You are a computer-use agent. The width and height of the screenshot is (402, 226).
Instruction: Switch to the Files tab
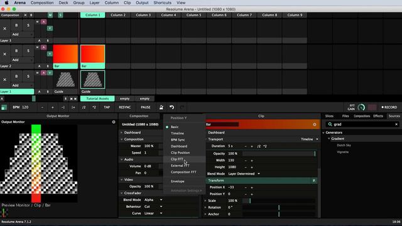[345, 116]
